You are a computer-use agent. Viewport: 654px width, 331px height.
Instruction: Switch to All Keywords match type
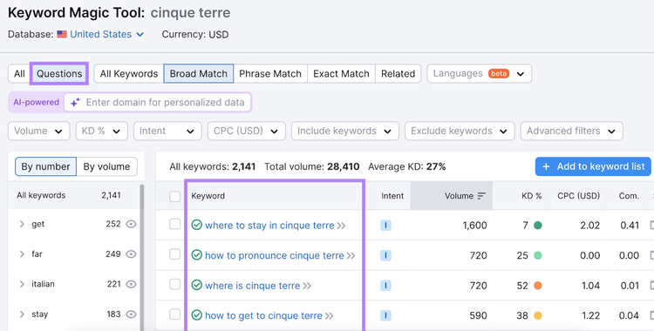[129, 74]
